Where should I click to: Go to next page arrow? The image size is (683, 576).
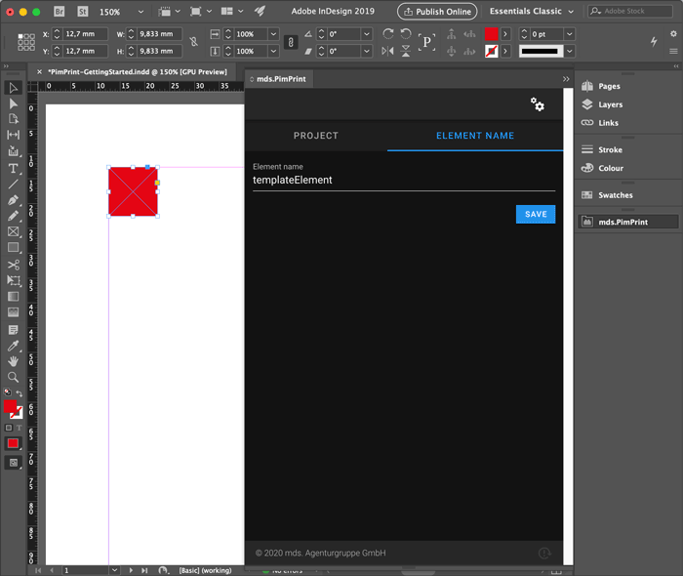tap(131, 570)
